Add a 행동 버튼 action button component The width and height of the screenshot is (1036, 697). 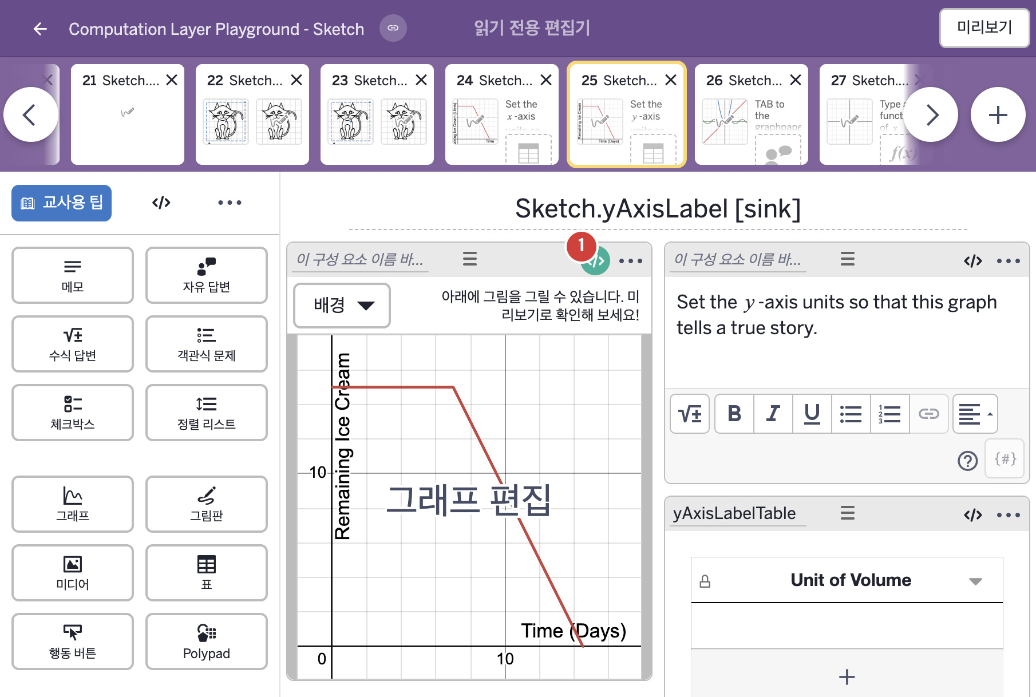(73, 641)
